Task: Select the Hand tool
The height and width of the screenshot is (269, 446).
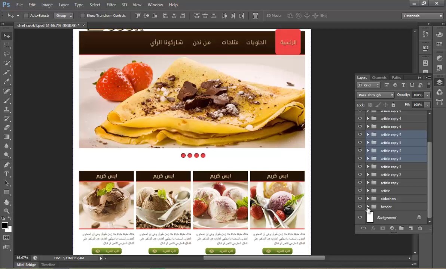Action: (x=6, y=202)
